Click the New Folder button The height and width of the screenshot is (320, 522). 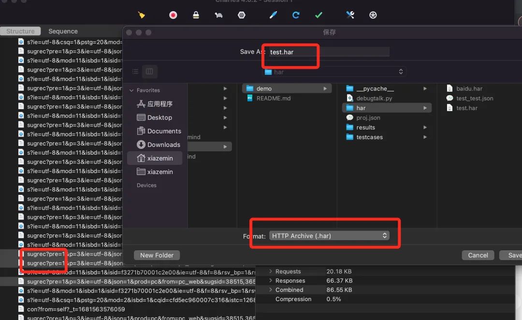tap(157, 255)
